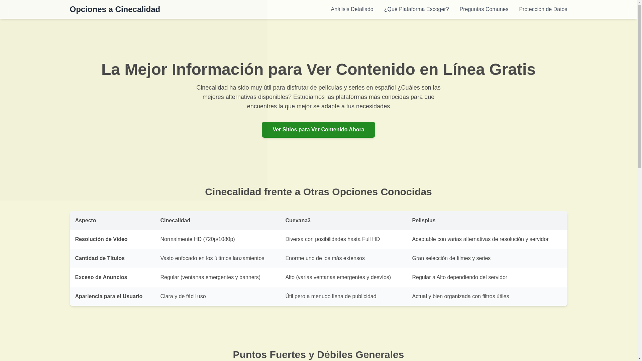
Task: Open ¿Qué Plataforma Escoger? nav link
Action: 416,9
